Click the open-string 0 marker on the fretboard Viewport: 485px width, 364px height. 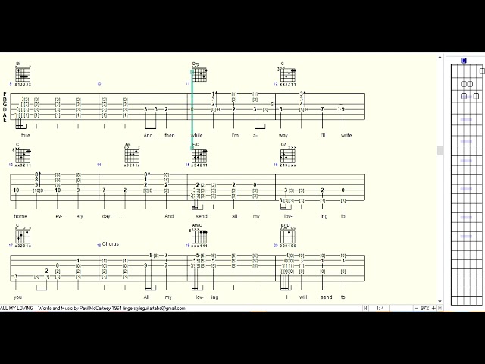point(464,61)
